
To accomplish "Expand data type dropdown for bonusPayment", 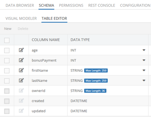I will pyautogui.click(x=144, y=60).
